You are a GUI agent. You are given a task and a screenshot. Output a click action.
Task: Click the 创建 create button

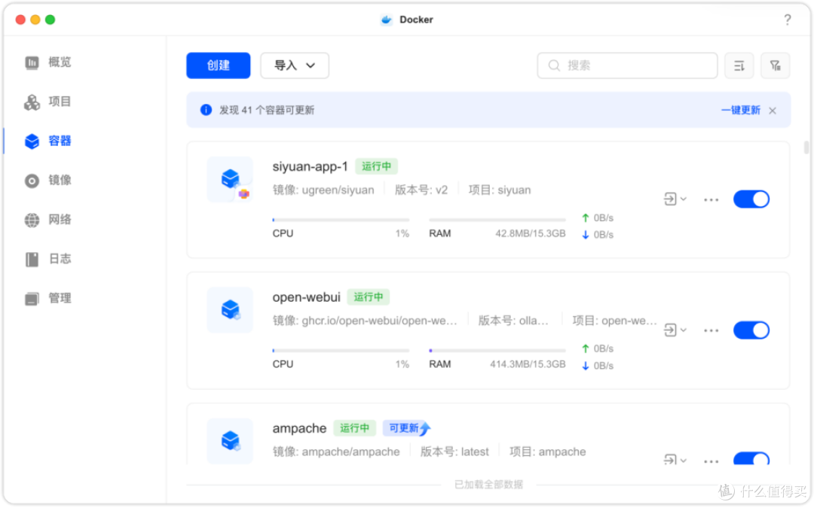pyautogui.click(x=218, y=65)
